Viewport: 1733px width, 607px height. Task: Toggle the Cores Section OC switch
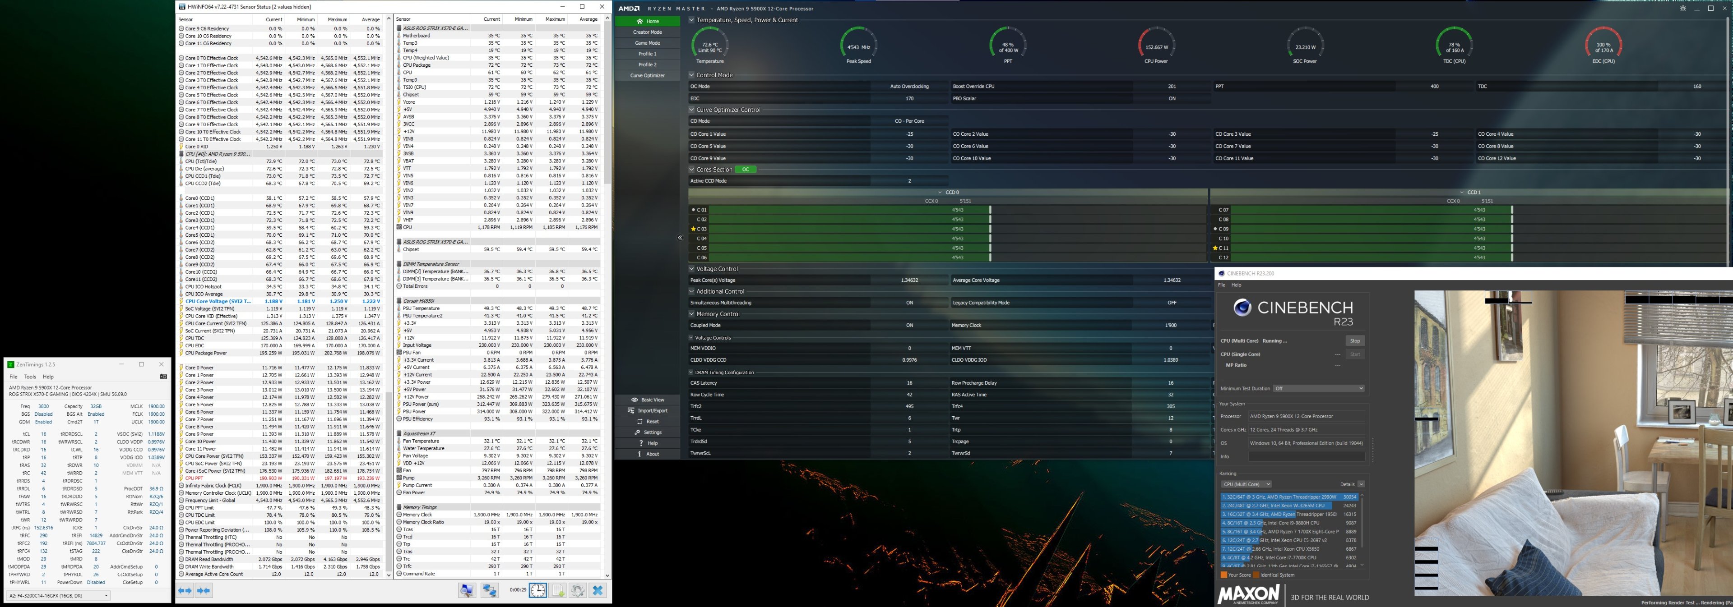point(746,170)
